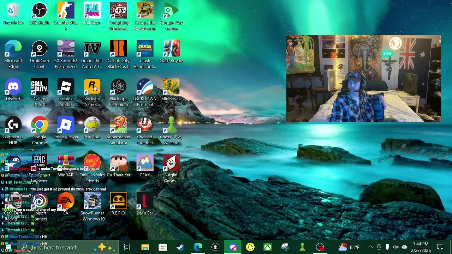The image size is (452, 254).
Task: Expand hidden system tray icons
Action: 370,247
